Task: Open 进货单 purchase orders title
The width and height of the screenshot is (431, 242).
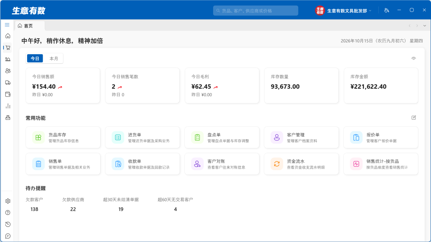Action: click(x=134, y=135)
